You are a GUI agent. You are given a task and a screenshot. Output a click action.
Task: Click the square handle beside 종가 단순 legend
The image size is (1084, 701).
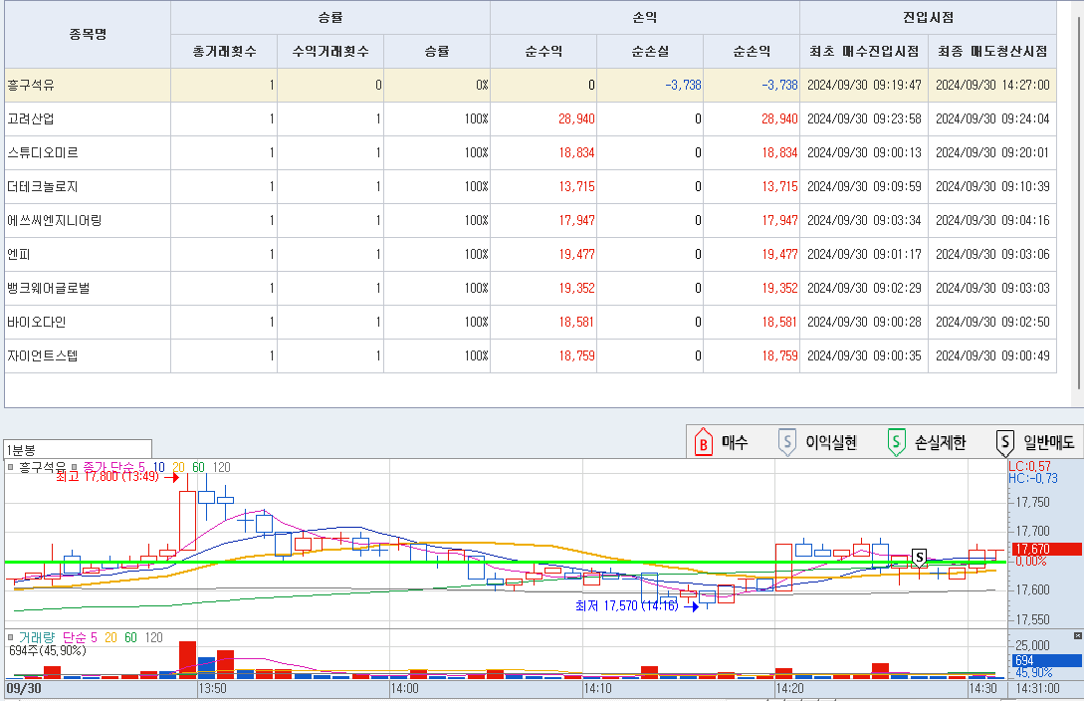[75, 467]
